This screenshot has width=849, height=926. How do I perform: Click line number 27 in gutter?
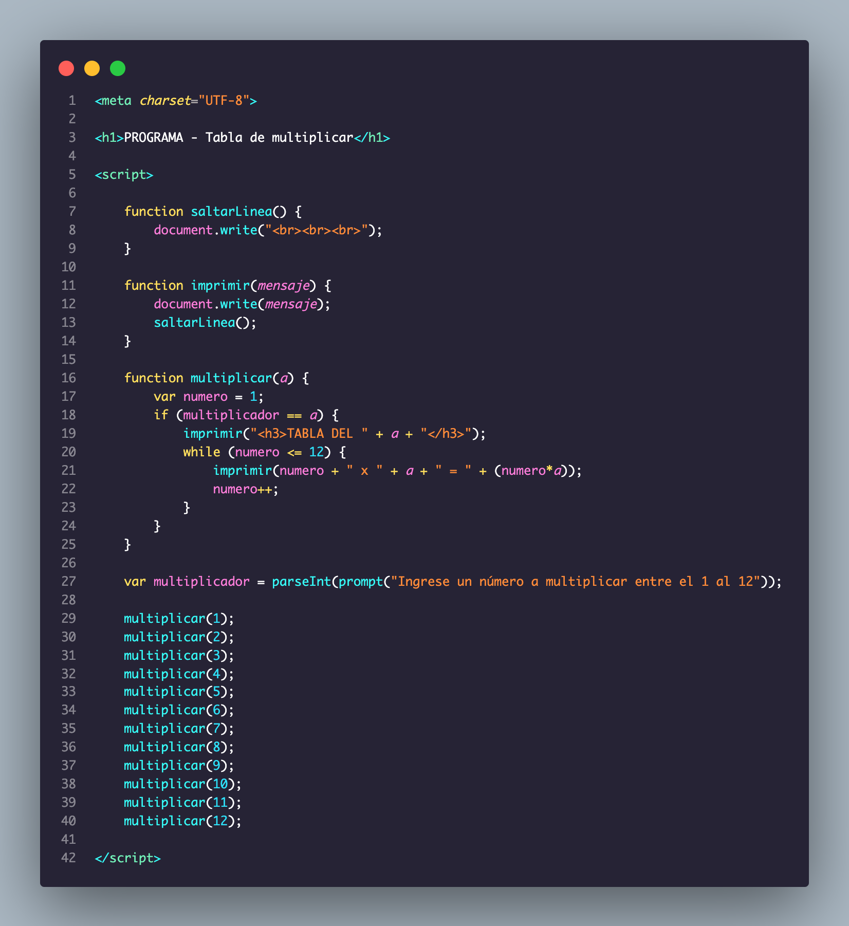(x=68, y=582)
